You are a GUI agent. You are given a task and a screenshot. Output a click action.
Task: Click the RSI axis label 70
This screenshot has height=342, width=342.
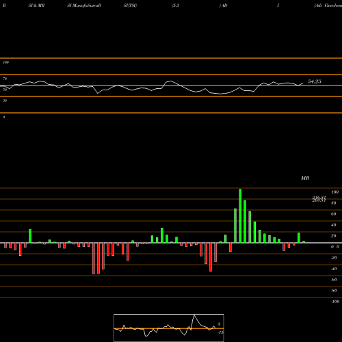(5, 79)
